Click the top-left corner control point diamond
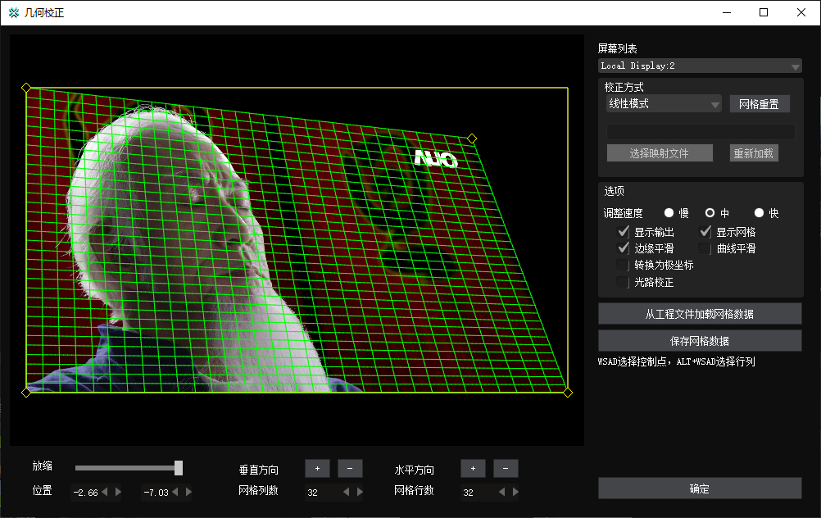Screen dimensions: 821x518 26,88
